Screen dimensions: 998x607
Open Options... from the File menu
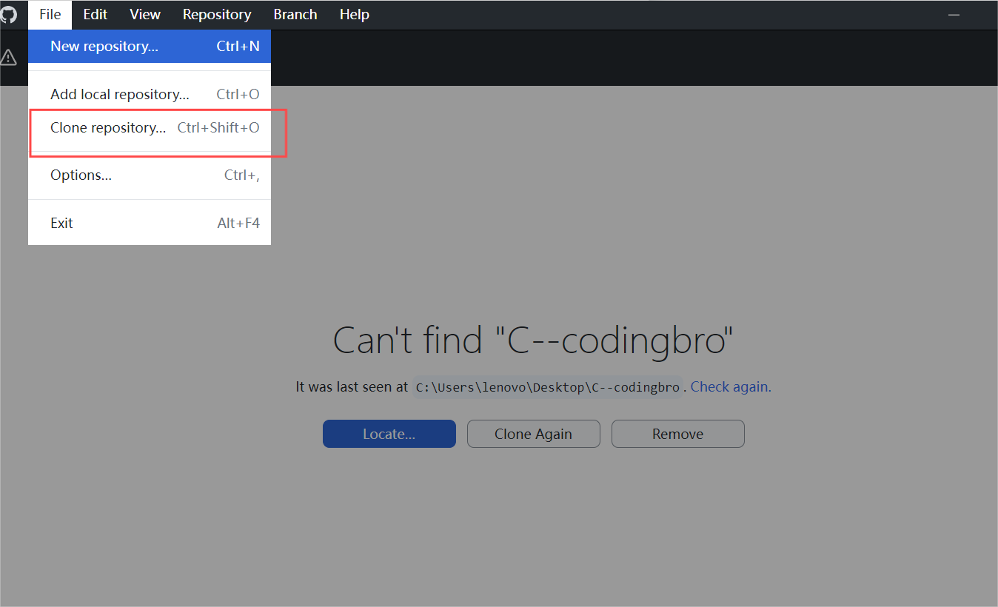click(150, 175)
